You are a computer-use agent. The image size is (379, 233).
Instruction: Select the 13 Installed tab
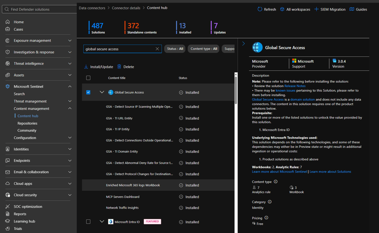coord(184,28)
